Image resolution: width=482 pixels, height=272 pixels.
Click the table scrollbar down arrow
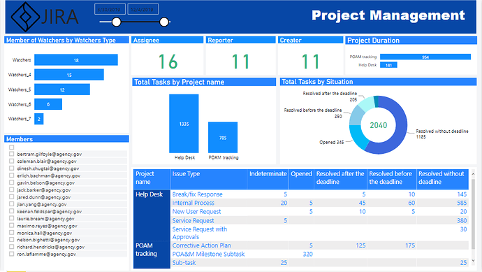473,261
